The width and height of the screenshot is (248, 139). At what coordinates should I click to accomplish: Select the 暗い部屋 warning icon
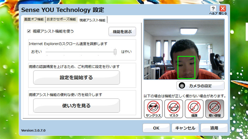[215, 109]
